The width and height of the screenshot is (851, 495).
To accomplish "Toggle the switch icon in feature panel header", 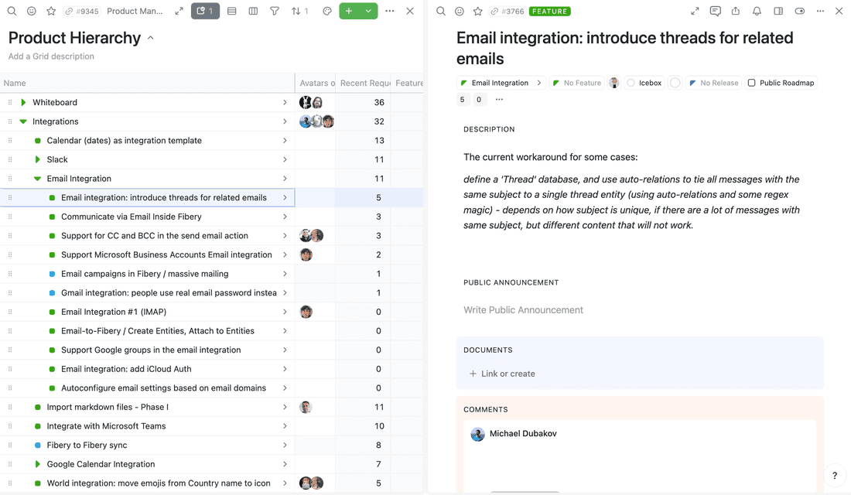I will (799, 12).
